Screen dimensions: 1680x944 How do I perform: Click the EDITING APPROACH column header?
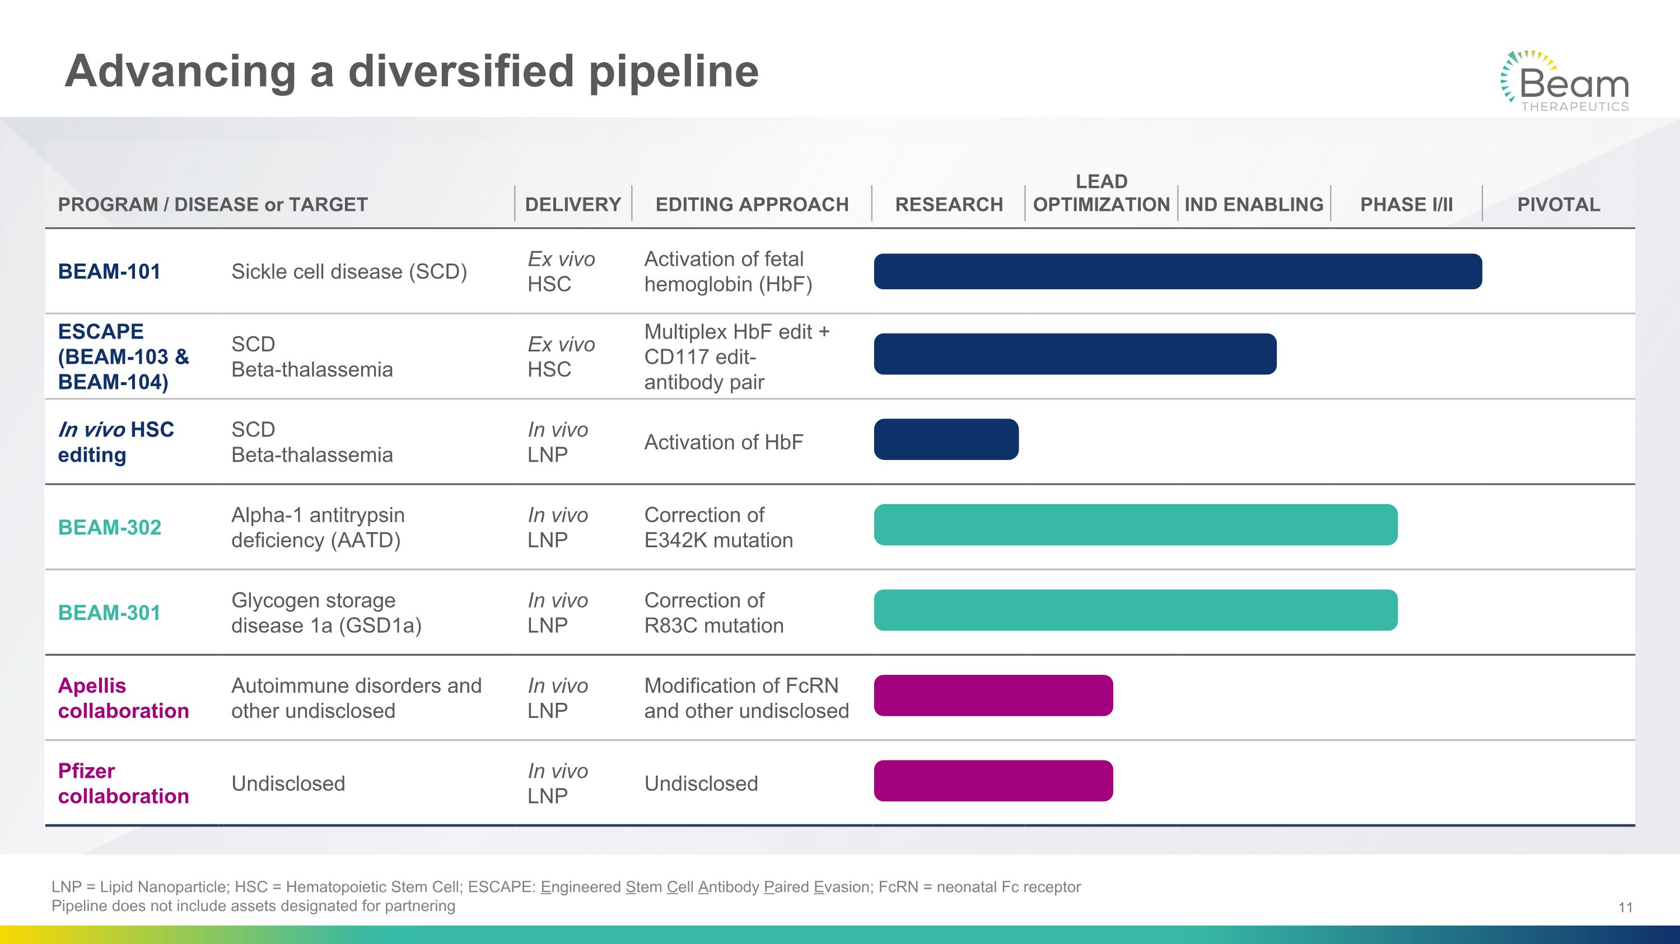[752, 205]
